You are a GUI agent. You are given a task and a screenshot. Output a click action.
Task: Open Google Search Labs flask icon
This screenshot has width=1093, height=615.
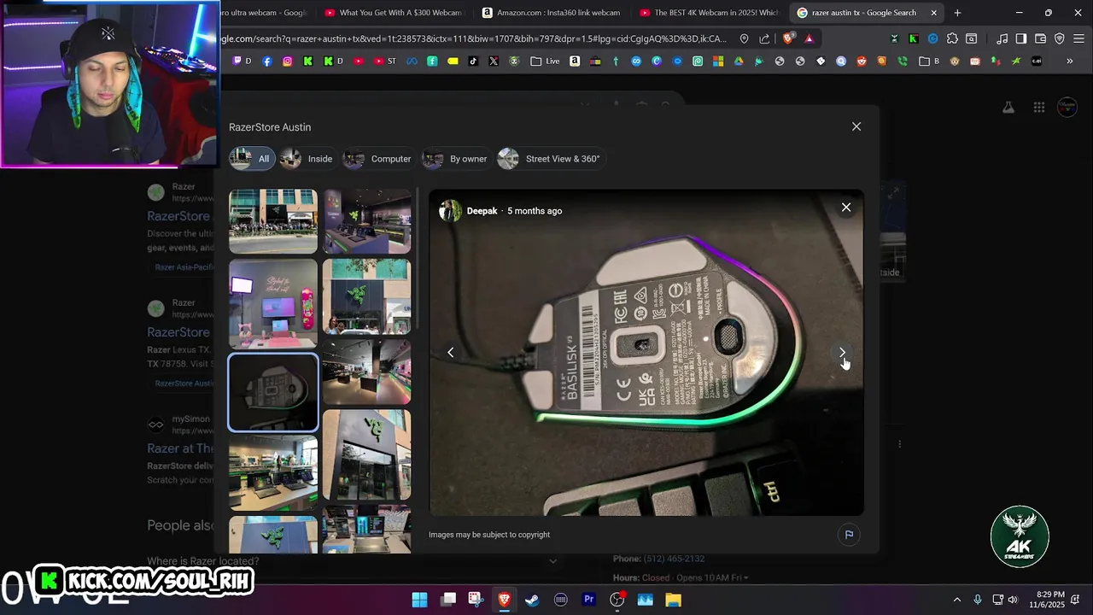[1008, 107]
